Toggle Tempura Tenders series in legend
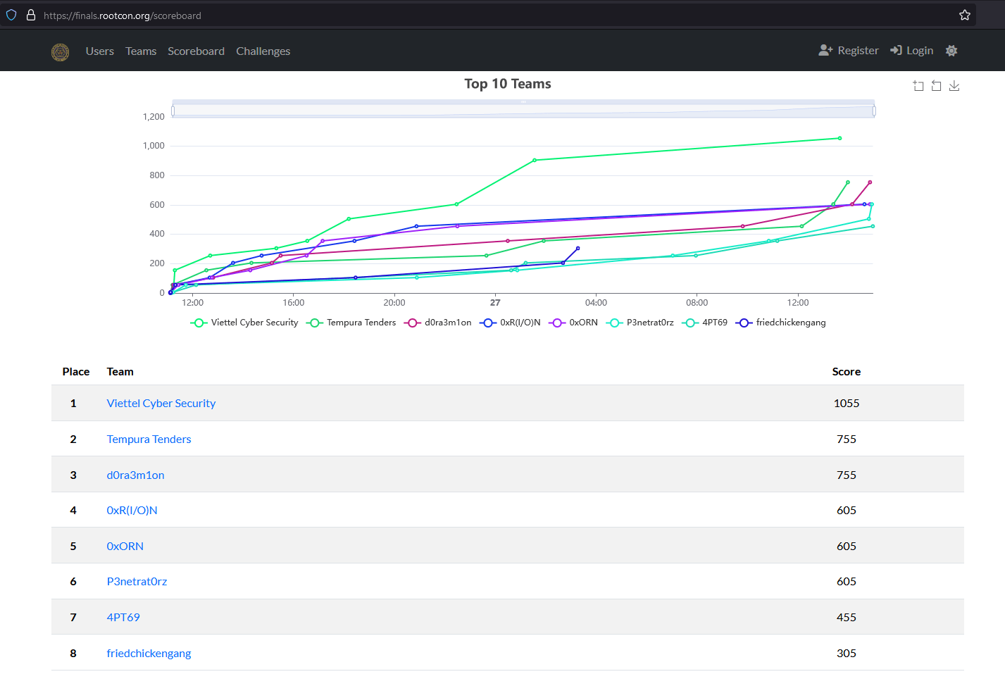This screenshot has height=686, width=1005. [x=351, y=323]
